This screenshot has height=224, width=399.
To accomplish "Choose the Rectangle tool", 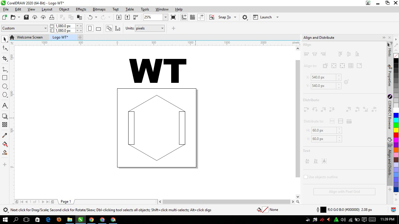I will click(x=5, y=78).
